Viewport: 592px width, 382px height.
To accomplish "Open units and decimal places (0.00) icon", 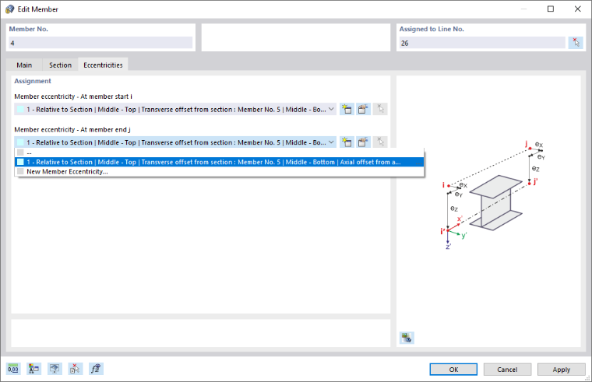I will point(13,369).
